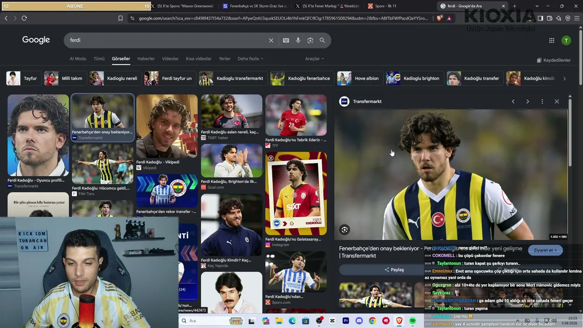Screen dimensions: 583x328
Task: Open Google Chrome from the taskbar
Action: pyautogui.click(x=373, y=321)
